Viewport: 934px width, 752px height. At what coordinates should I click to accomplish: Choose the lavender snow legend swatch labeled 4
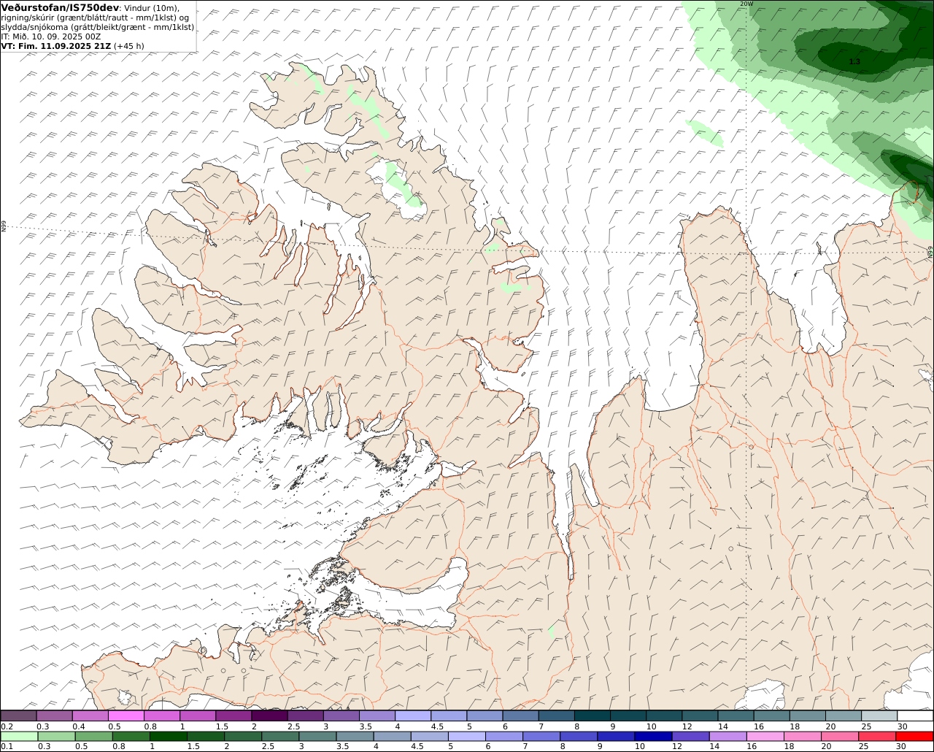point(413,715)
